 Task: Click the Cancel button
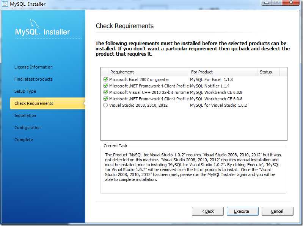(x=278, y=211)
